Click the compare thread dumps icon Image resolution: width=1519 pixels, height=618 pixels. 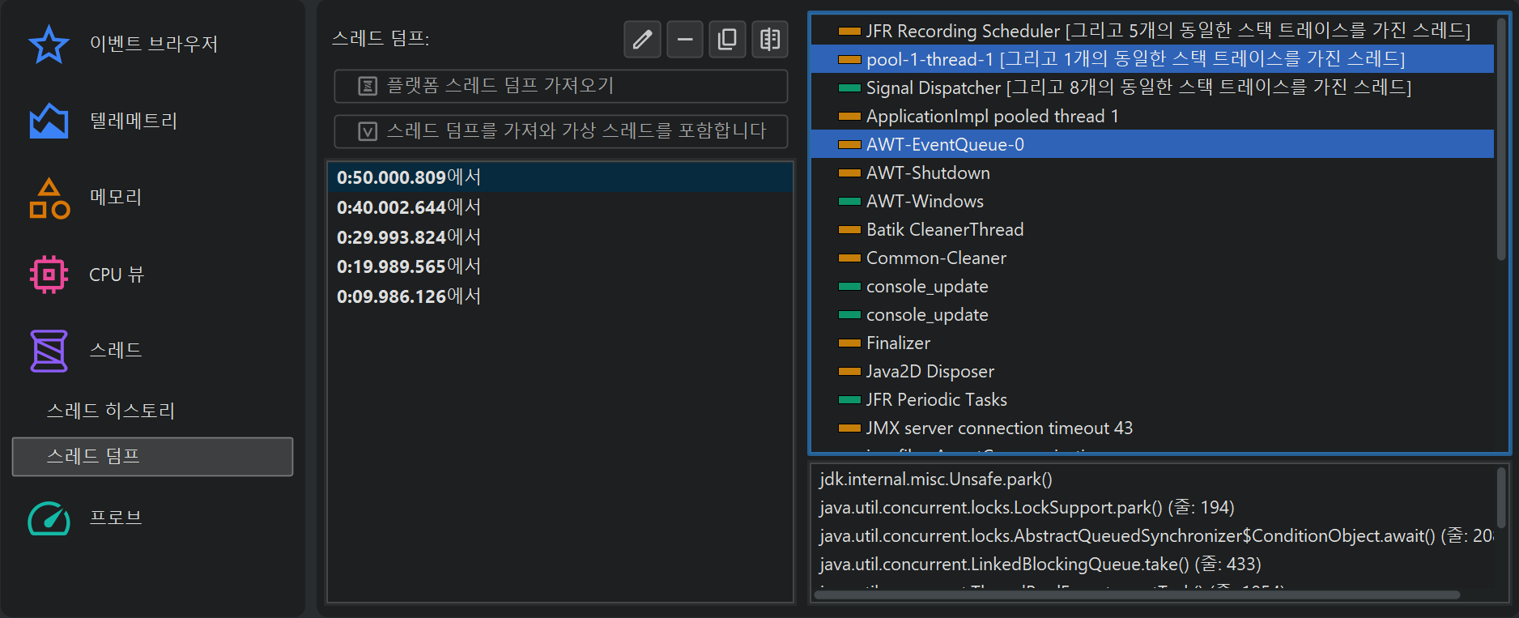[x=769, y=39]
